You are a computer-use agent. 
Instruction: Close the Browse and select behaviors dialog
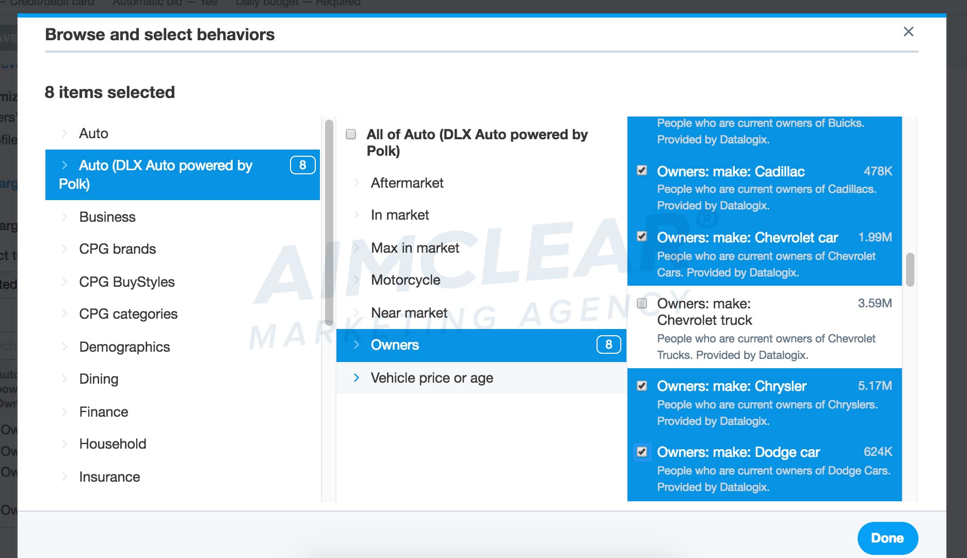[x=908, y=32]
